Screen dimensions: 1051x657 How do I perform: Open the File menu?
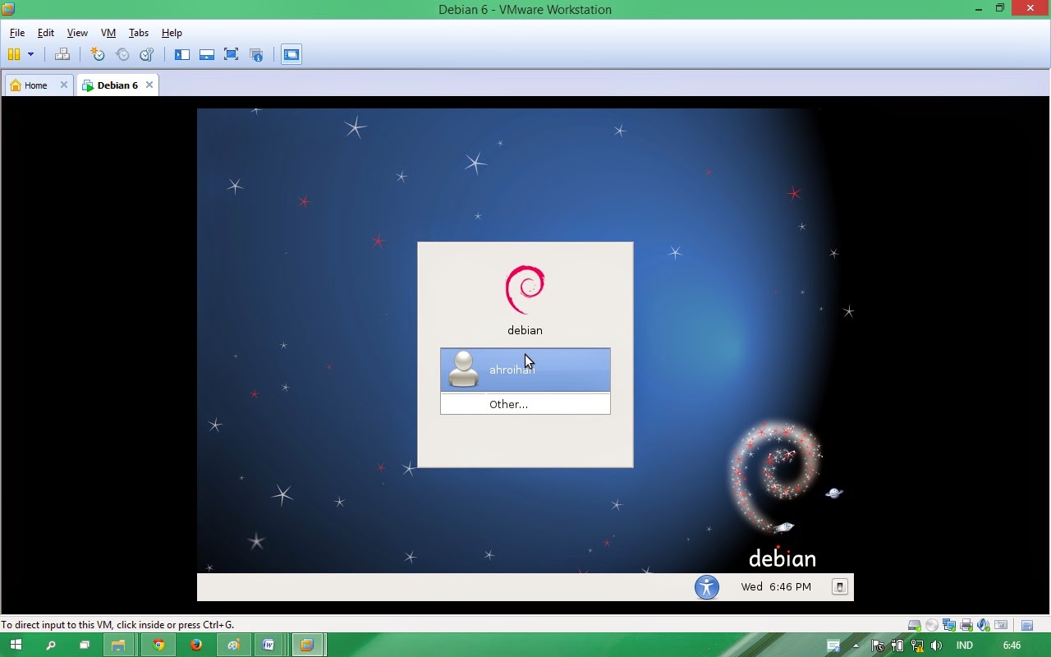[x=17, y=33]
